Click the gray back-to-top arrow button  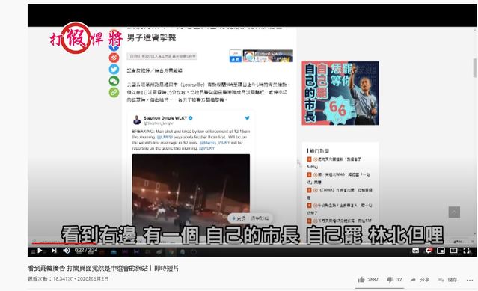[454, 212]
